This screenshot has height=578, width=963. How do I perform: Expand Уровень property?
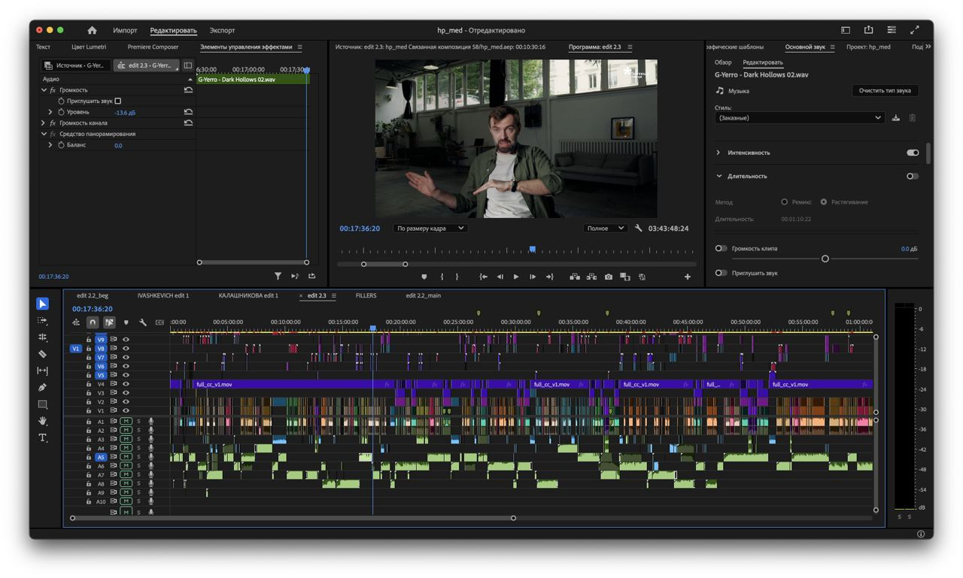(50, 112)
